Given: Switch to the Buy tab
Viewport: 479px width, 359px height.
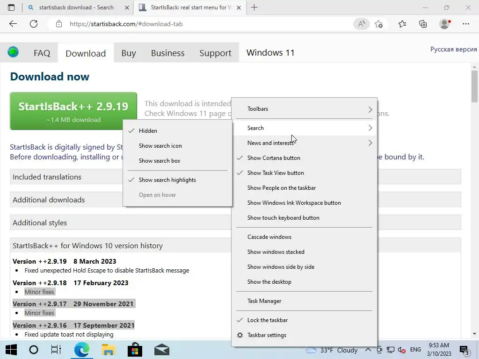Looking at the screenshot, I should pos(129,53).
